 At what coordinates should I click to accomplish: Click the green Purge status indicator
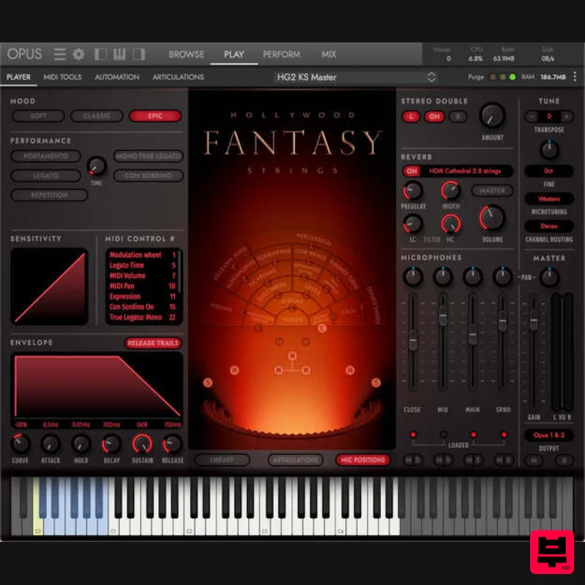[513, 77]
